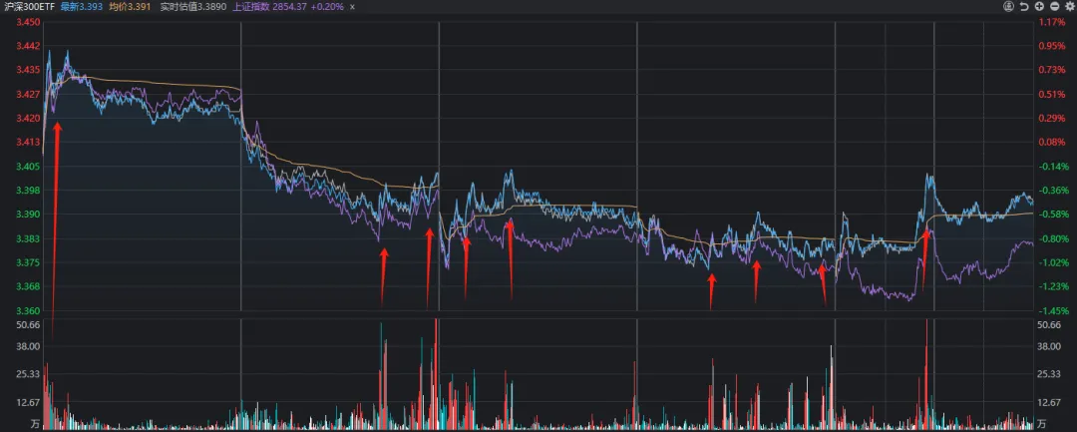This screenshot has height=432, width=1077.
Task: Remove the overlaid index with x
Action: coord(351,7)
